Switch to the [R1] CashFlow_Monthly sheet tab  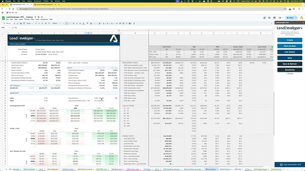click(x=172, y=169)
